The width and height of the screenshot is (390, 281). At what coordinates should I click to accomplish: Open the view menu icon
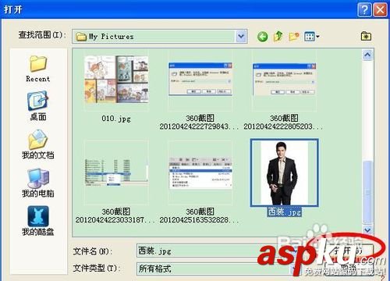point(311,37)
